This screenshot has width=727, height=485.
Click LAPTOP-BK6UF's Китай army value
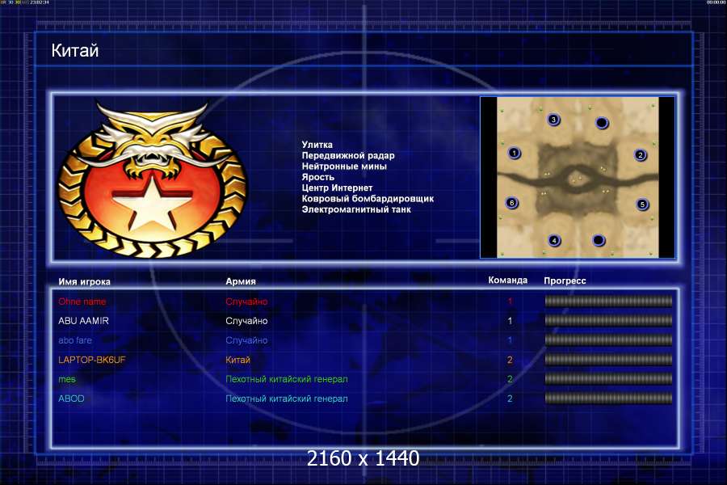click(237, 360)
